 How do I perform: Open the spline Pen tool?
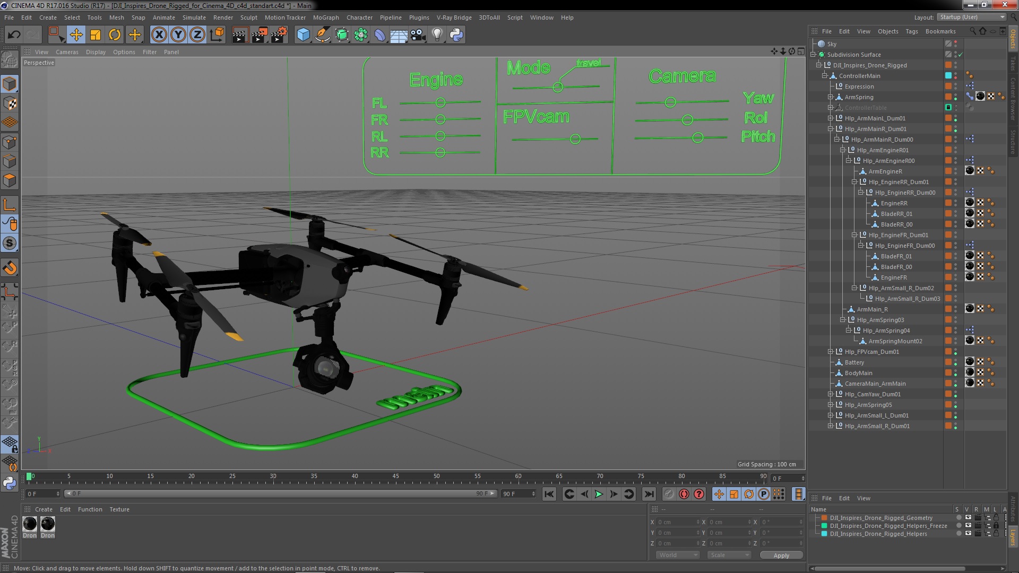click(322, 35)
